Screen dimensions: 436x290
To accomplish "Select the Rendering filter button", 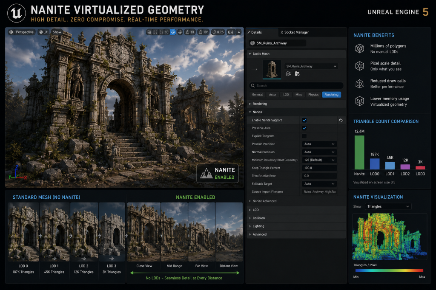I will coord(331,95).
